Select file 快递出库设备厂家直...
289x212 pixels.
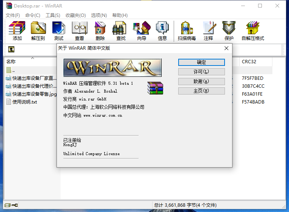click(x=31, y=78)
